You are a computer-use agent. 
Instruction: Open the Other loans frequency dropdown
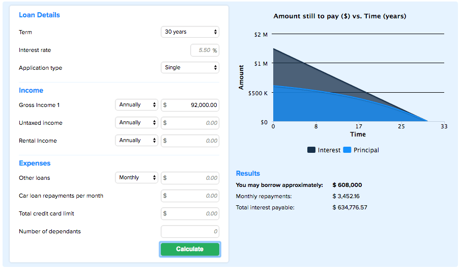pos(136,178)
